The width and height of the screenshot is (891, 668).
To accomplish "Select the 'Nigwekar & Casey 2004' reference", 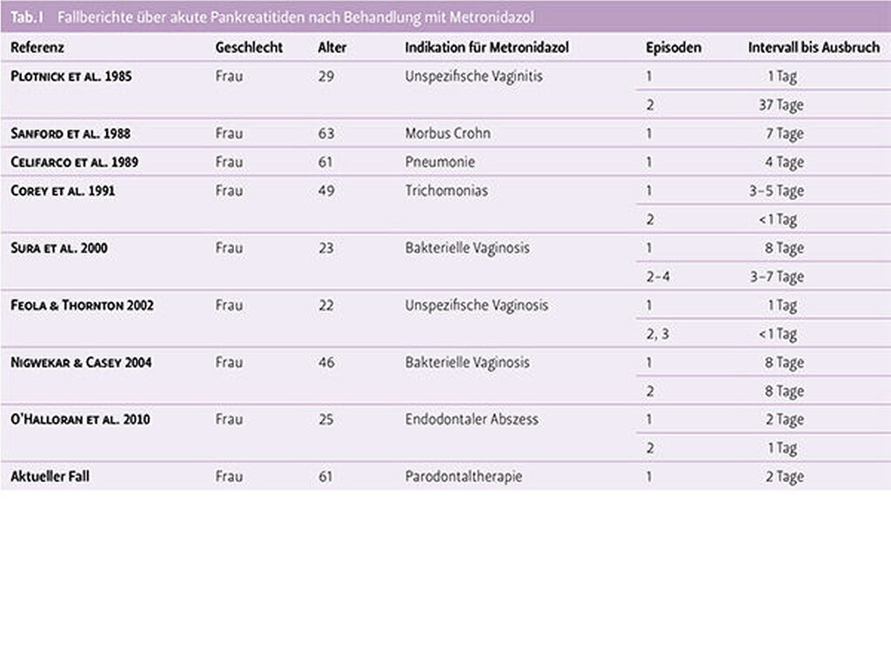I will pos(80,363).
